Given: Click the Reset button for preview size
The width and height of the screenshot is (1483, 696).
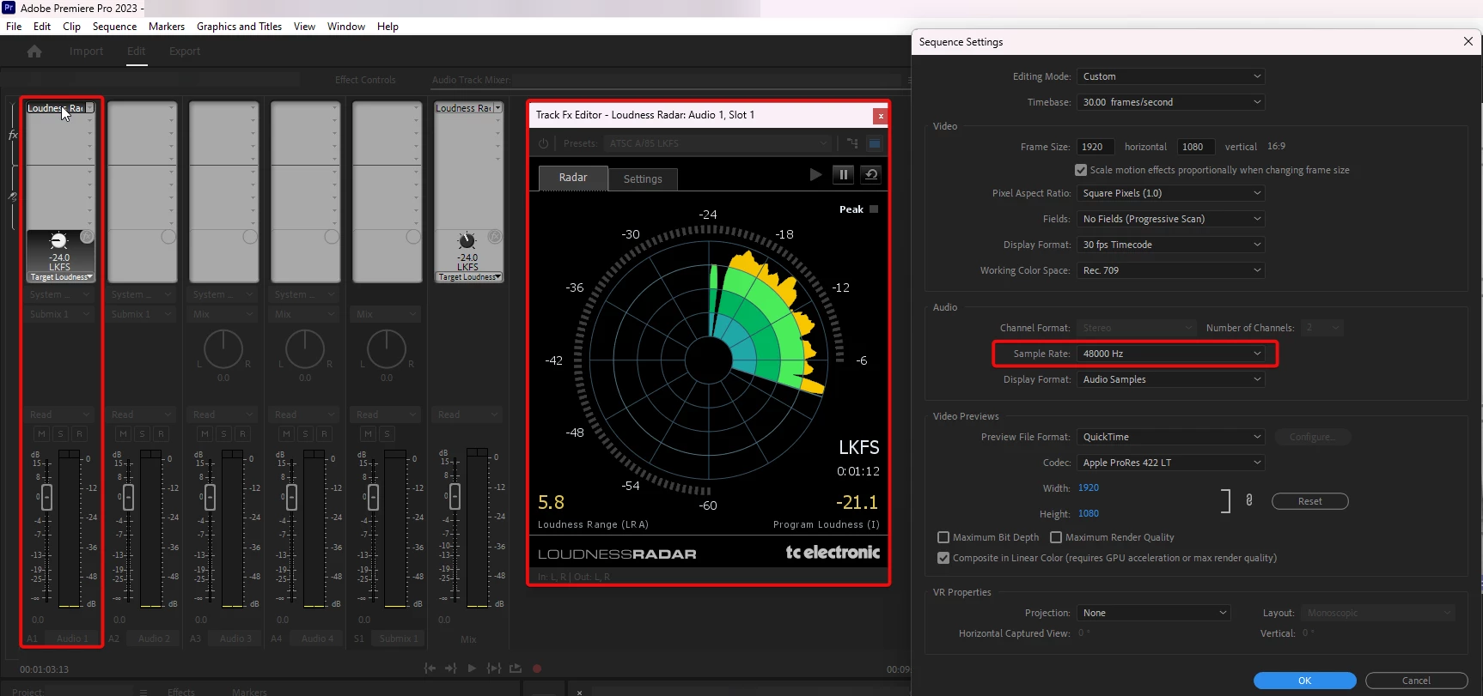Looking at the screenshot, I should point(1309,501).
